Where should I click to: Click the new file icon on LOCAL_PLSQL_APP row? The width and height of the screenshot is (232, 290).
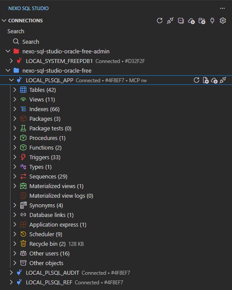[x=206, y=80]
